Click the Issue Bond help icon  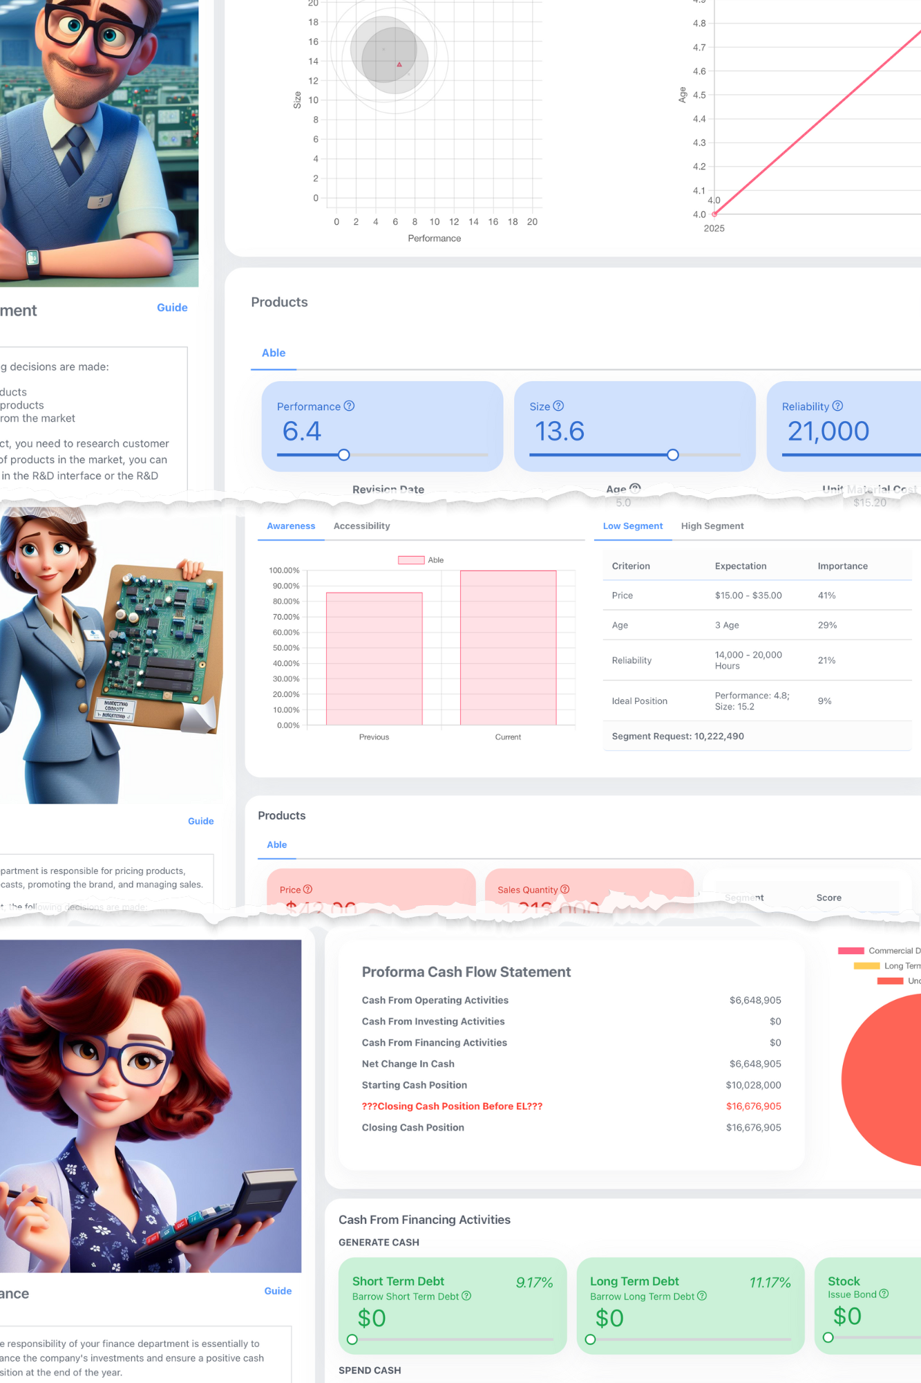click(x=884, y=1294)
